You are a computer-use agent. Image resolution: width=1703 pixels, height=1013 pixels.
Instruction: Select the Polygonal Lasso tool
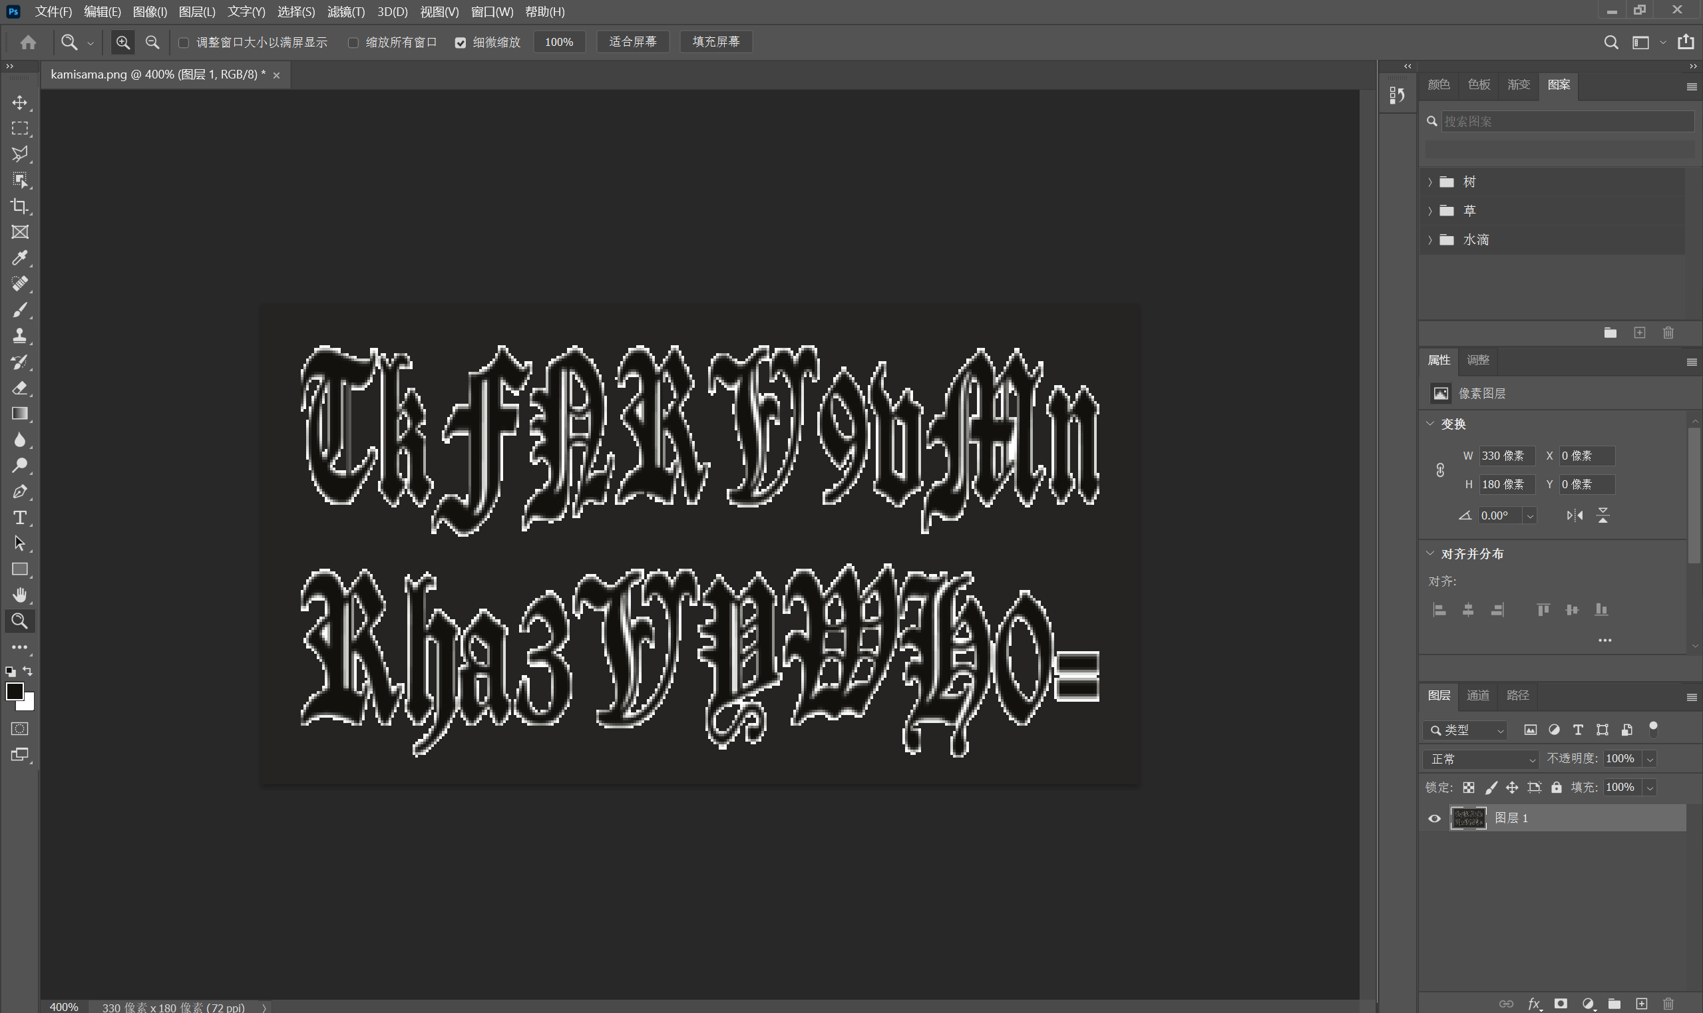[x=20, y=154]
